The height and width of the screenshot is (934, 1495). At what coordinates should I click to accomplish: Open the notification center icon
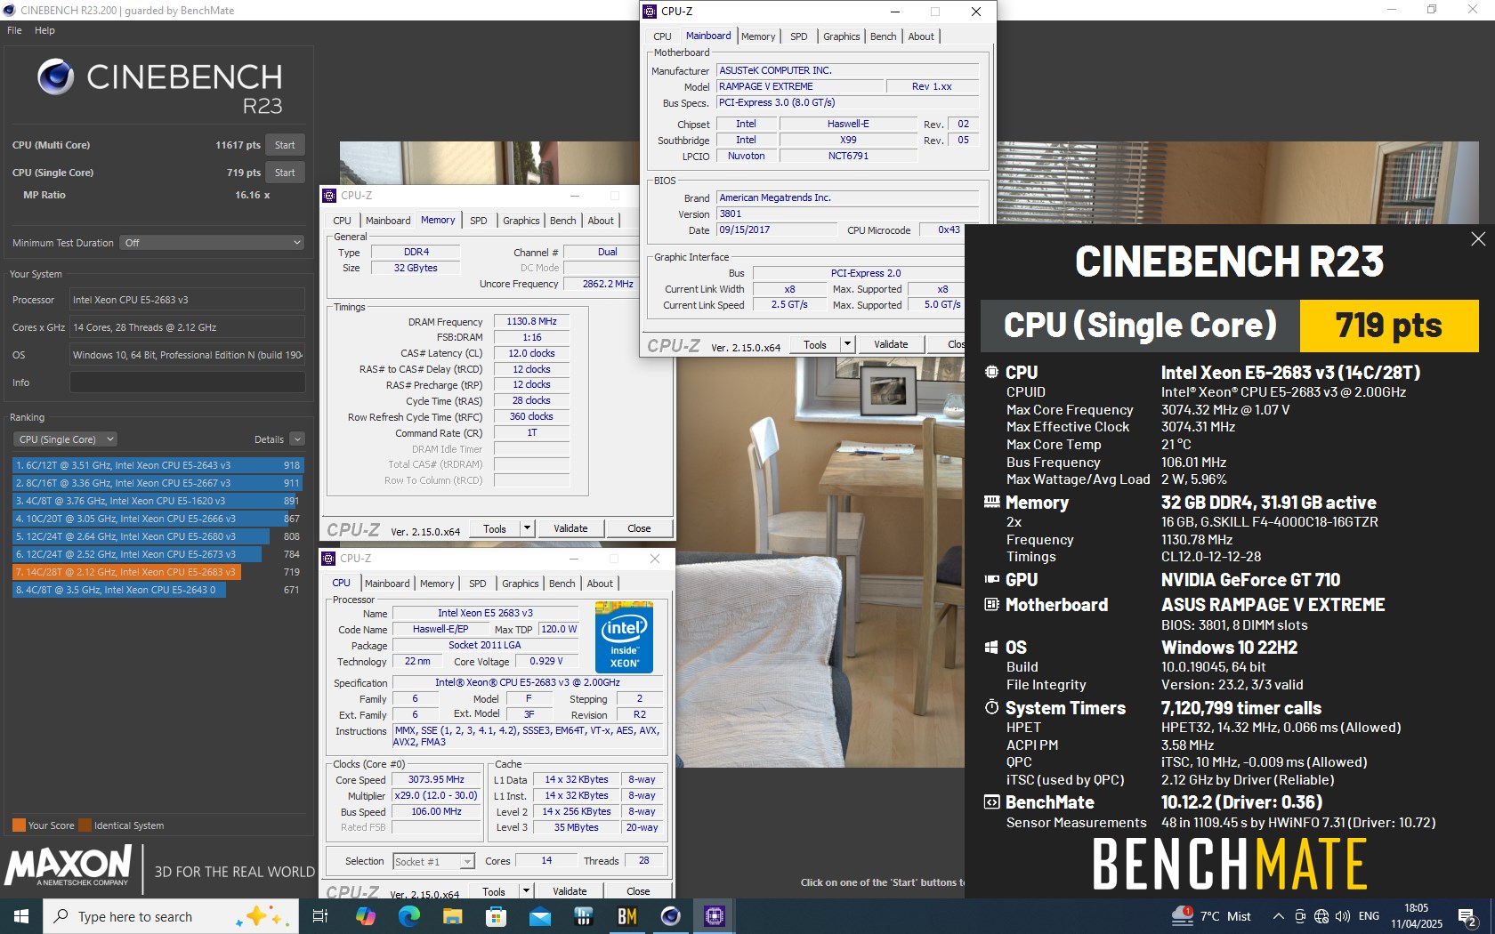1467,916
